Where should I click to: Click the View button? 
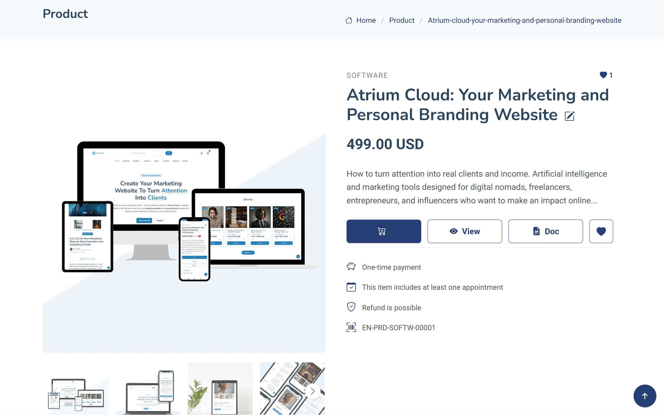465,231
